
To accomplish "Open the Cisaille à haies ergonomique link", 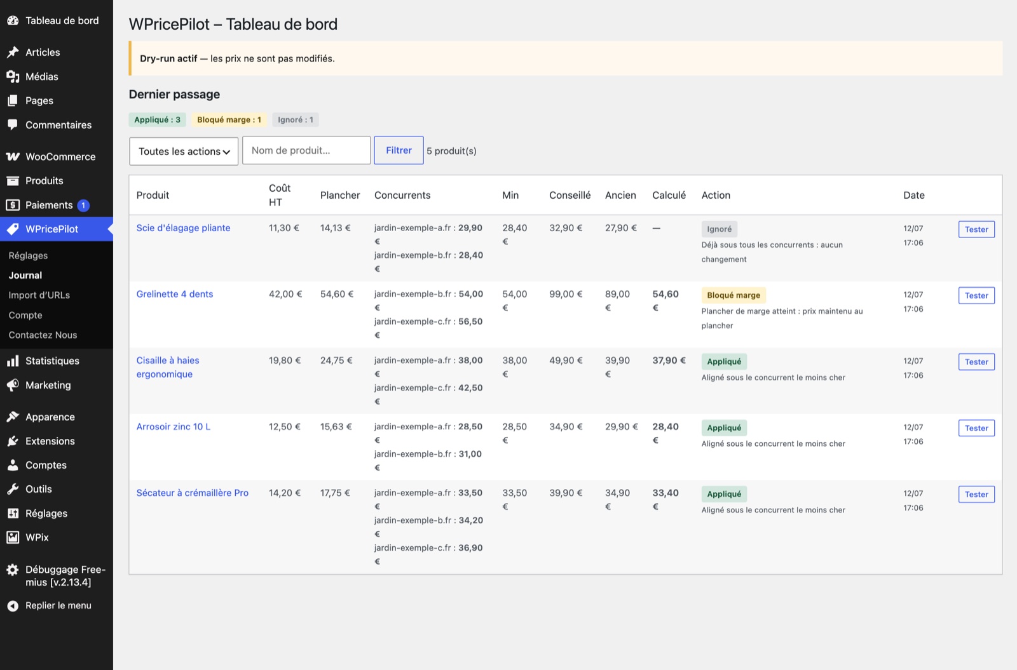I will click(x=168, y=367).
